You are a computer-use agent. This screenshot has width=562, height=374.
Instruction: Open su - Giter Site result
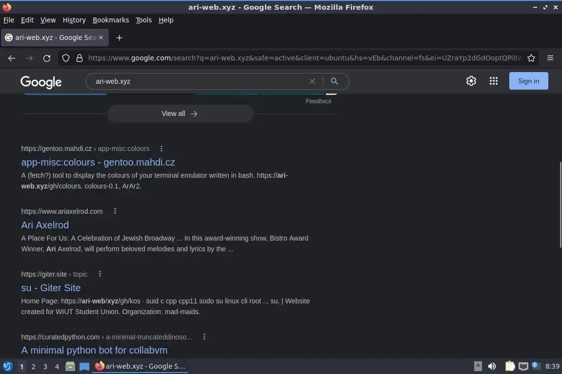51,288
